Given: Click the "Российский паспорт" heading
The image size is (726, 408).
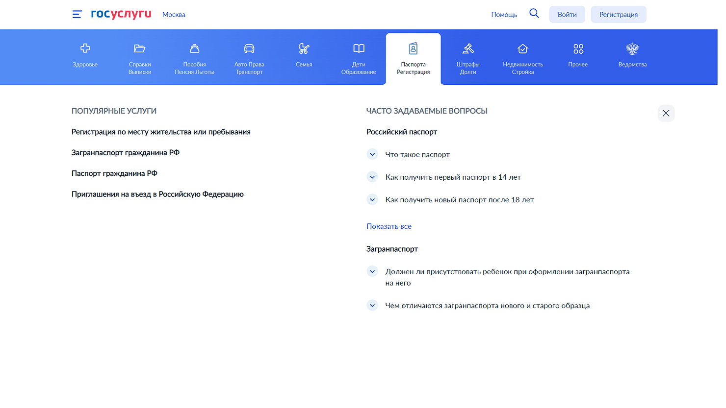Looking at the screenshot, I should (402, 132).
